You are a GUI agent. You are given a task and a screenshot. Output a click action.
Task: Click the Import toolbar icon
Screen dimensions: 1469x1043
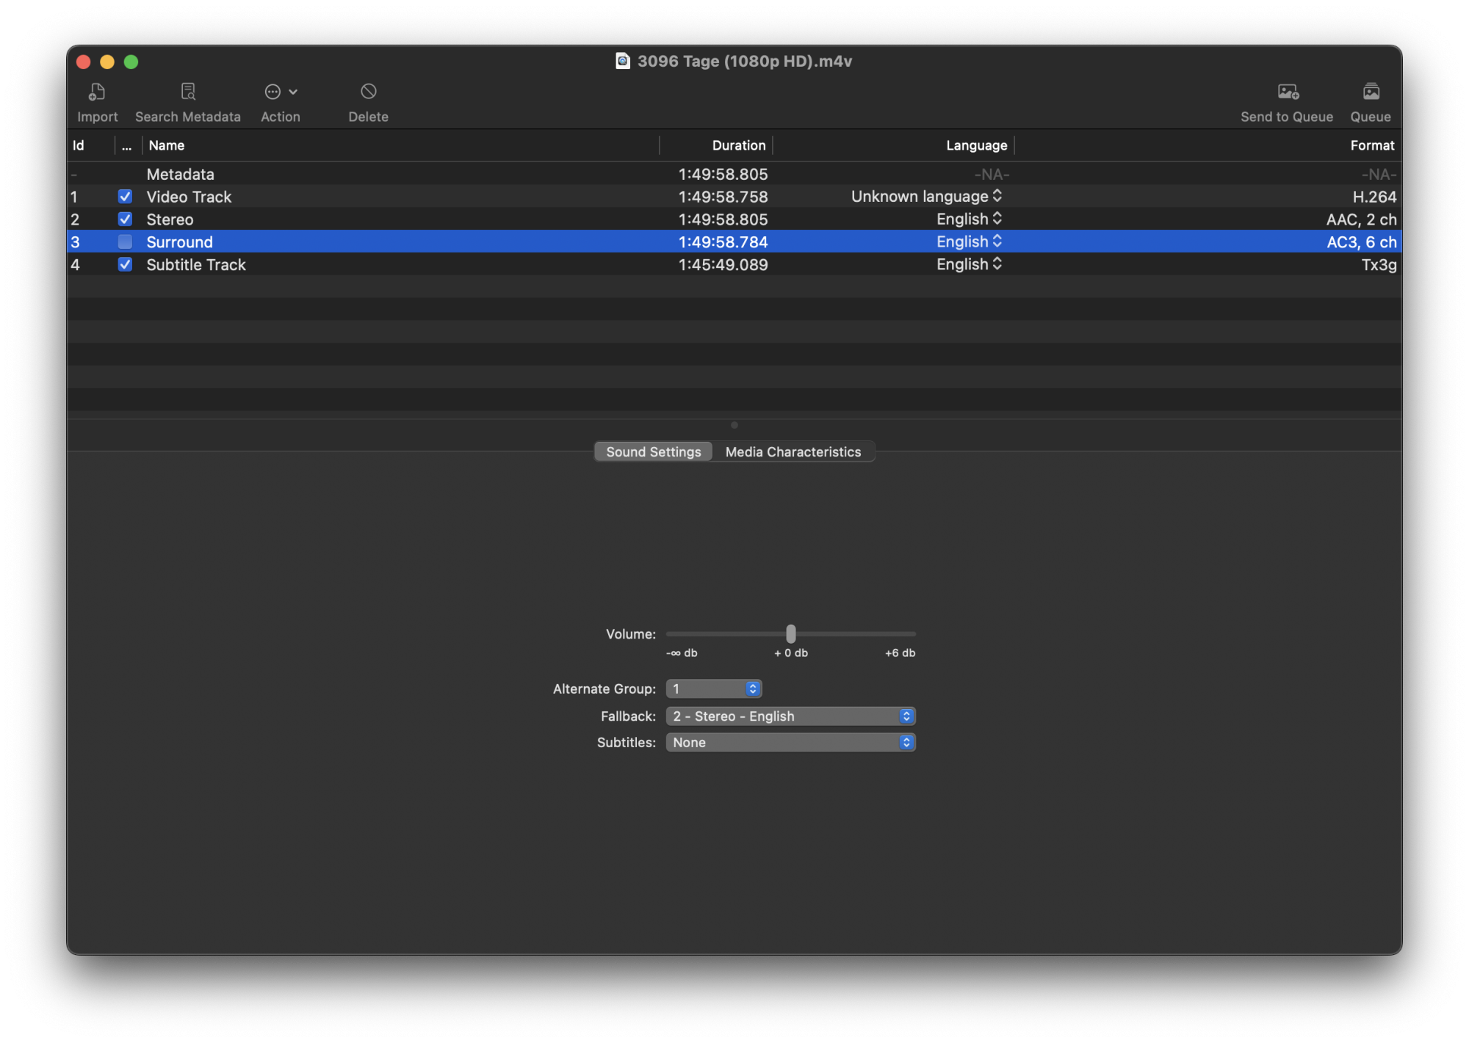click(97, 92)
